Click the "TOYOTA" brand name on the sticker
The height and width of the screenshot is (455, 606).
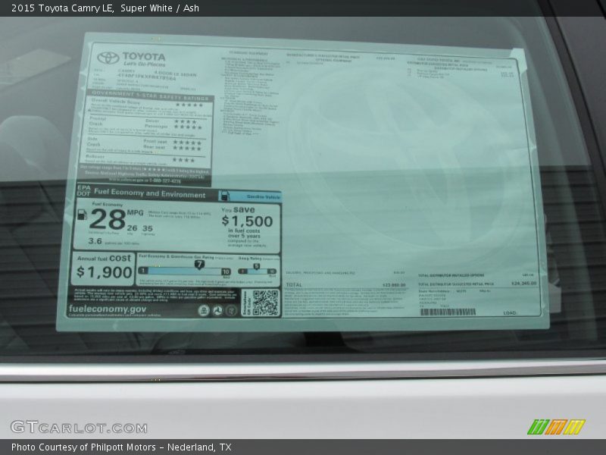(x=144, y=56)
